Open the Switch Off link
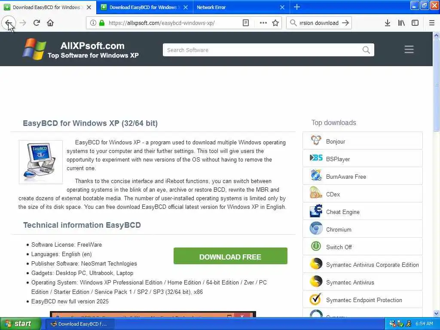 click(339, 247)
